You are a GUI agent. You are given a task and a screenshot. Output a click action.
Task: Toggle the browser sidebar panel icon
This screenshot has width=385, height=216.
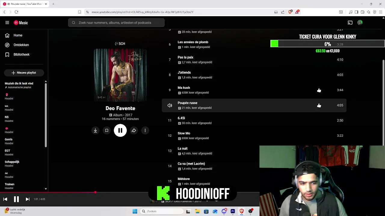[x=356, y=12]
